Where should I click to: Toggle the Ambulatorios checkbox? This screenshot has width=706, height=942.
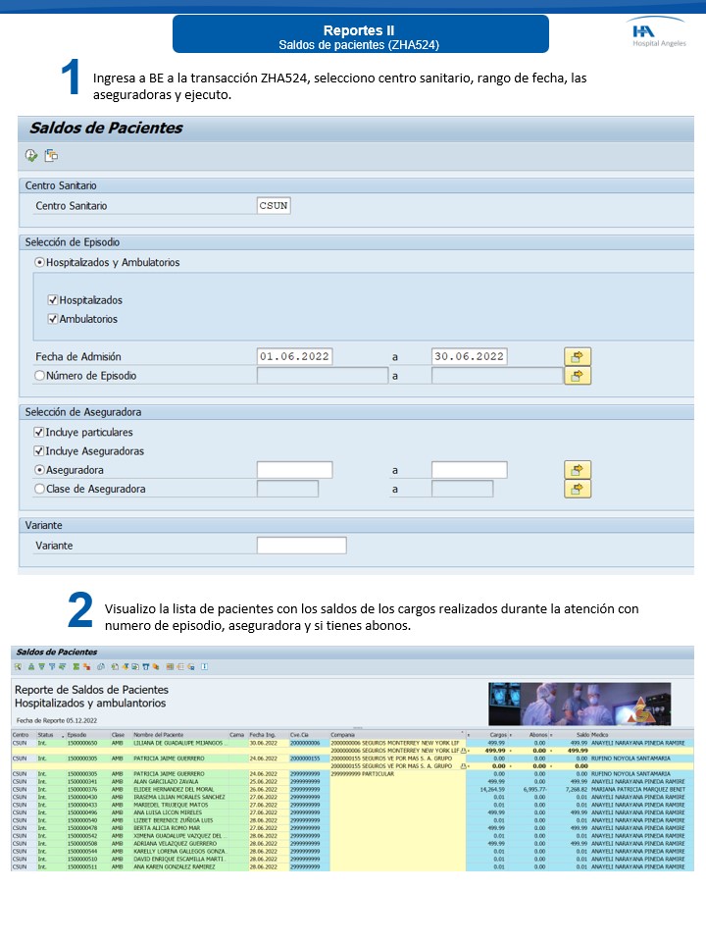53,319
